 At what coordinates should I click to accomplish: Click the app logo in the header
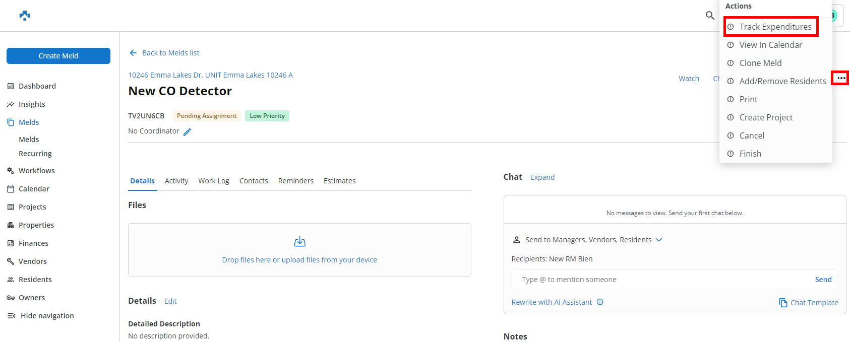point(25,16)
